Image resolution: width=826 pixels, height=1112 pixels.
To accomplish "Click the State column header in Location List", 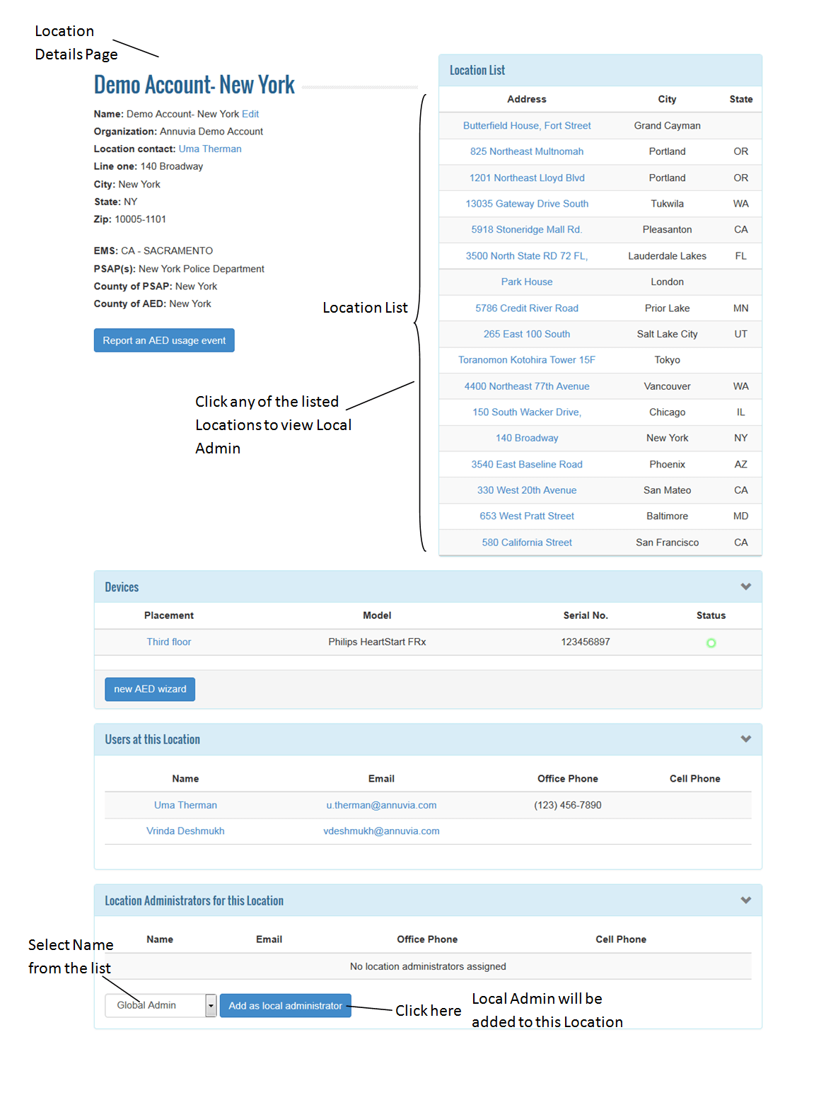I will (x=740, y=99).
